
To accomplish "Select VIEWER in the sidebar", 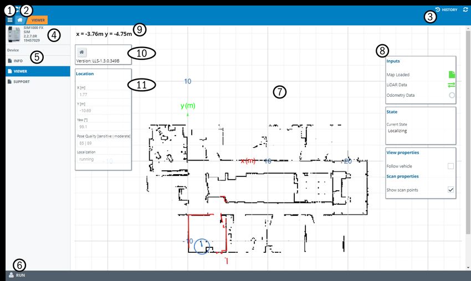I will tap(38, 71).
